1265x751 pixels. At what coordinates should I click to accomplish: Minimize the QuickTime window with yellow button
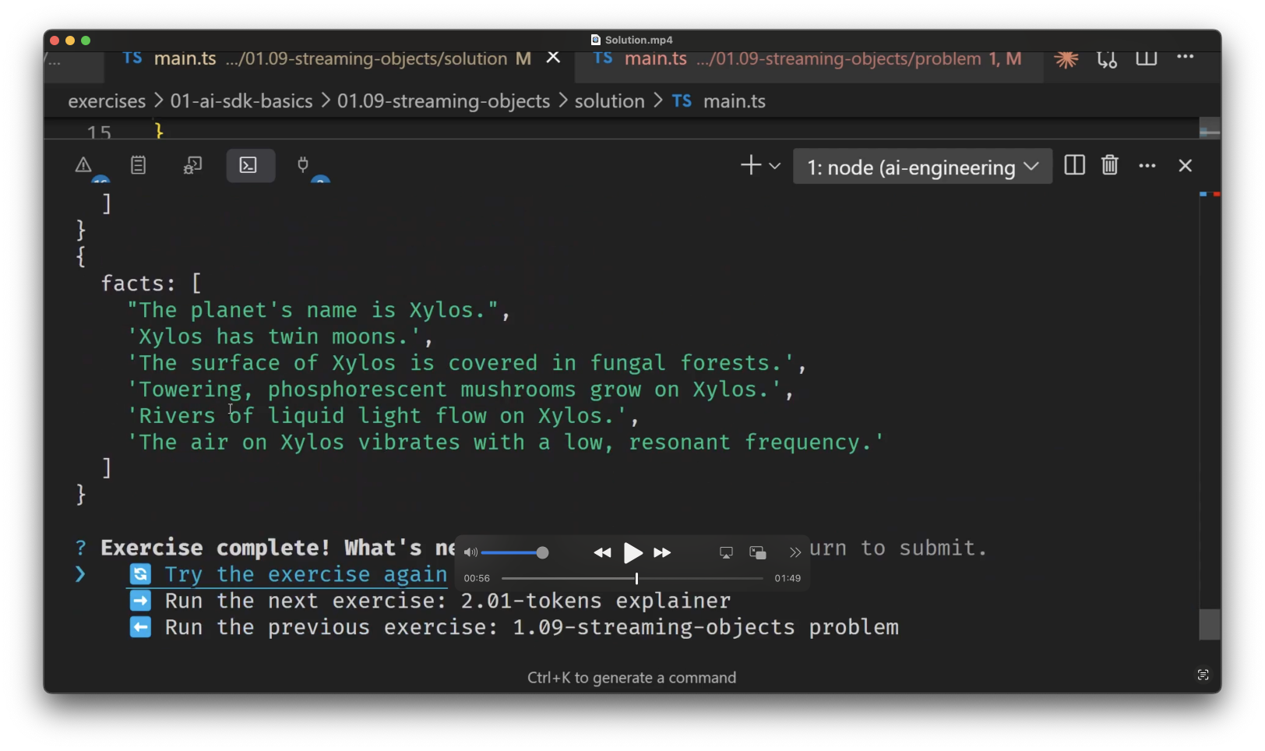pos(70,41)
